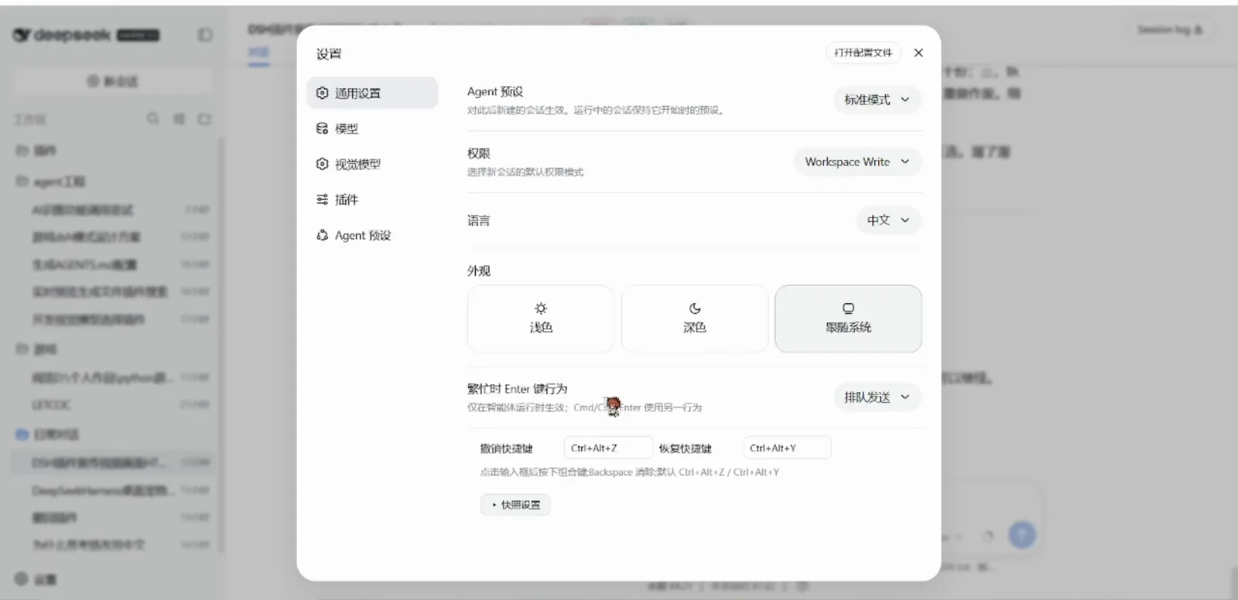Click the 外观 section heading
Image resolution: width=1238 pixels, height=600 pixels.
pos(479,271)
